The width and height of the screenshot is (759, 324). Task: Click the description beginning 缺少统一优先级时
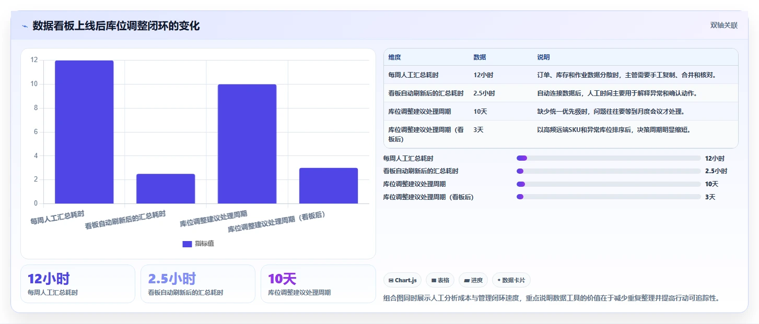click(611, 112)
